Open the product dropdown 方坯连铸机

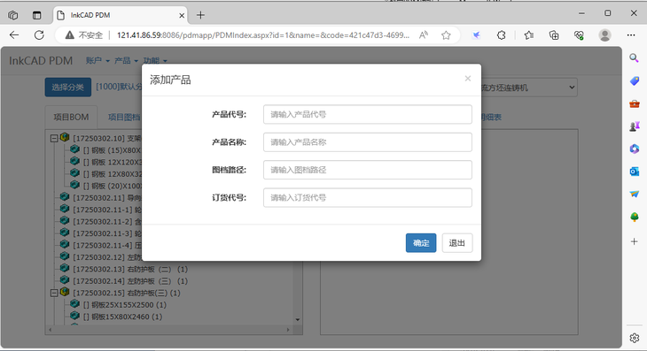coord(528,88)
